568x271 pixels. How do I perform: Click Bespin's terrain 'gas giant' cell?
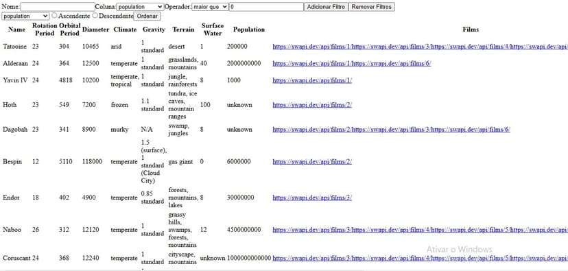181,162
